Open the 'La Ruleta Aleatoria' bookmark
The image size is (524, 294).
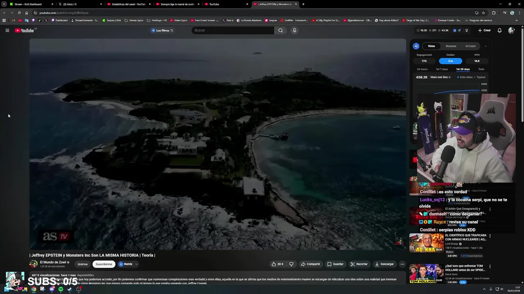[x=249, y=20]
